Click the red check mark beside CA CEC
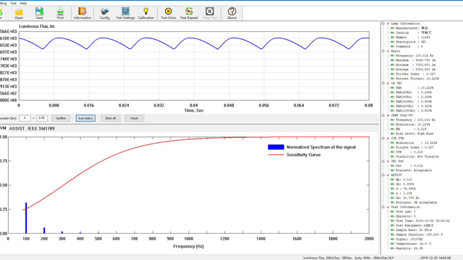 [x=388, y=83]
